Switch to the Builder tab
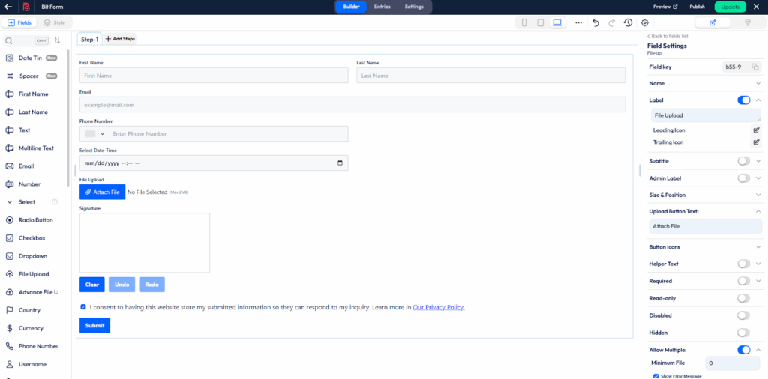 351,7
